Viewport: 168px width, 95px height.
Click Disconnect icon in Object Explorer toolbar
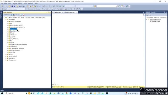coord(14,15)
